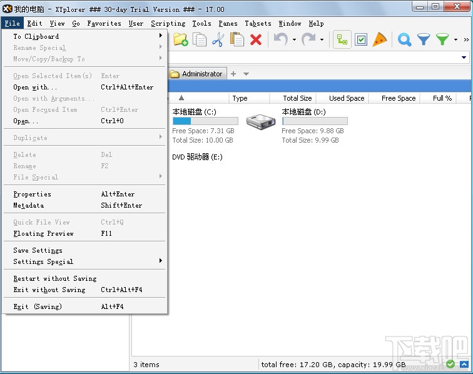Toggle the green Live Filter funnel
The image size is (473, 374).
click(x=442, y=39)
